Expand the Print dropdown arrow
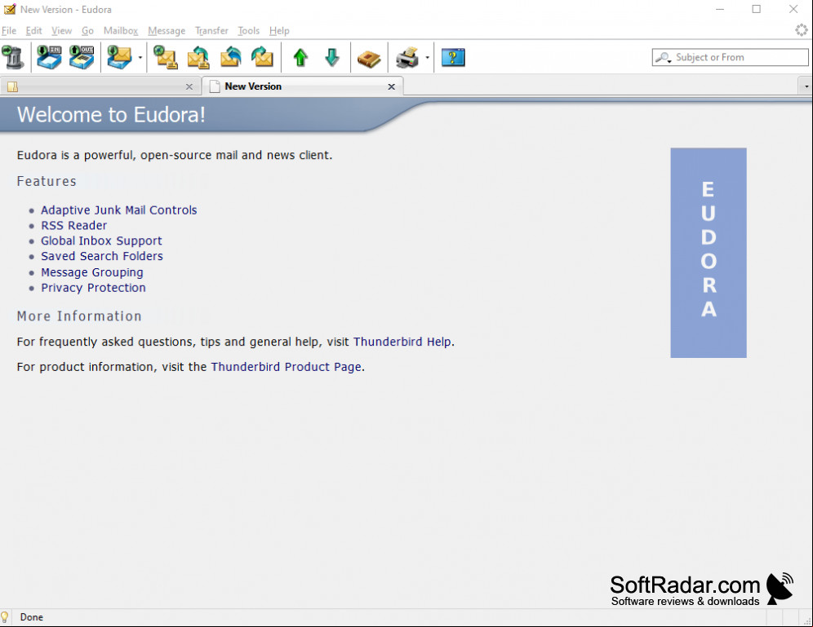The image size is (813, 627). tap(427, 57)
